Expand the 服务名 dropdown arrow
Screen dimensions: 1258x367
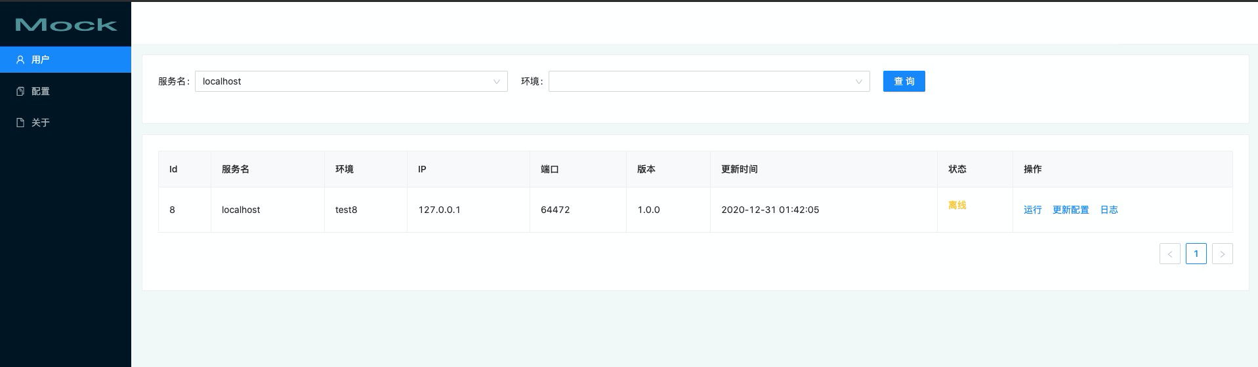point(497,82)
